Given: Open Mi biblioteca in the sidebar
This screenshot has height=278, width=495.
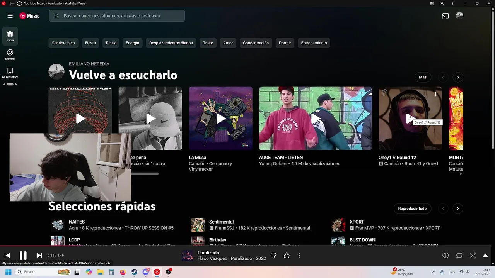Looking at the screenshot, I should [x=10, y=73].
